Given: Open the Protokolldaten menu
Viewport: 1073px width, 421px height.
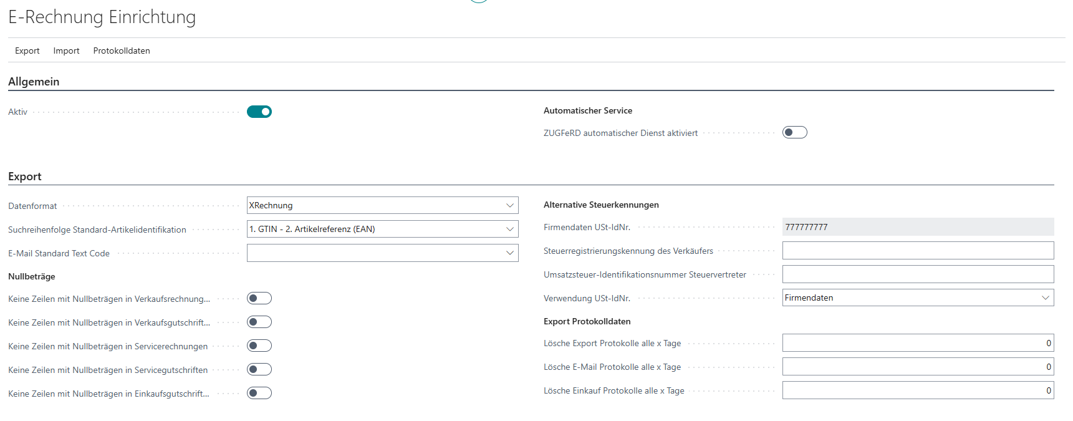Looking at the screenshot, I should pyautogui.click(x=122, y=51).
